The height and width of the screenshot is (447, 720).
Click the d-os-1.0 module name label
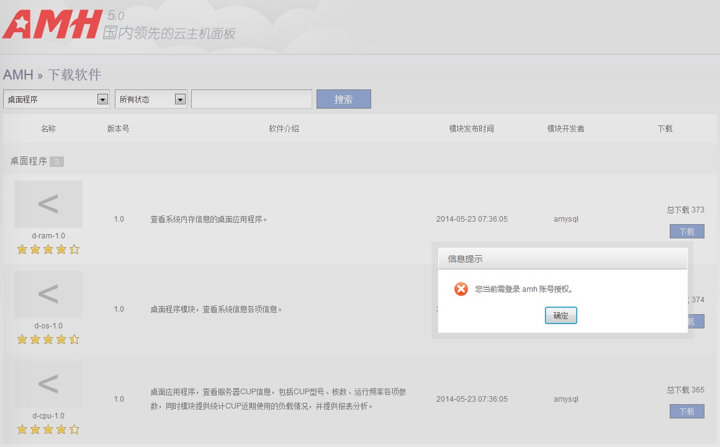point(48,326)
